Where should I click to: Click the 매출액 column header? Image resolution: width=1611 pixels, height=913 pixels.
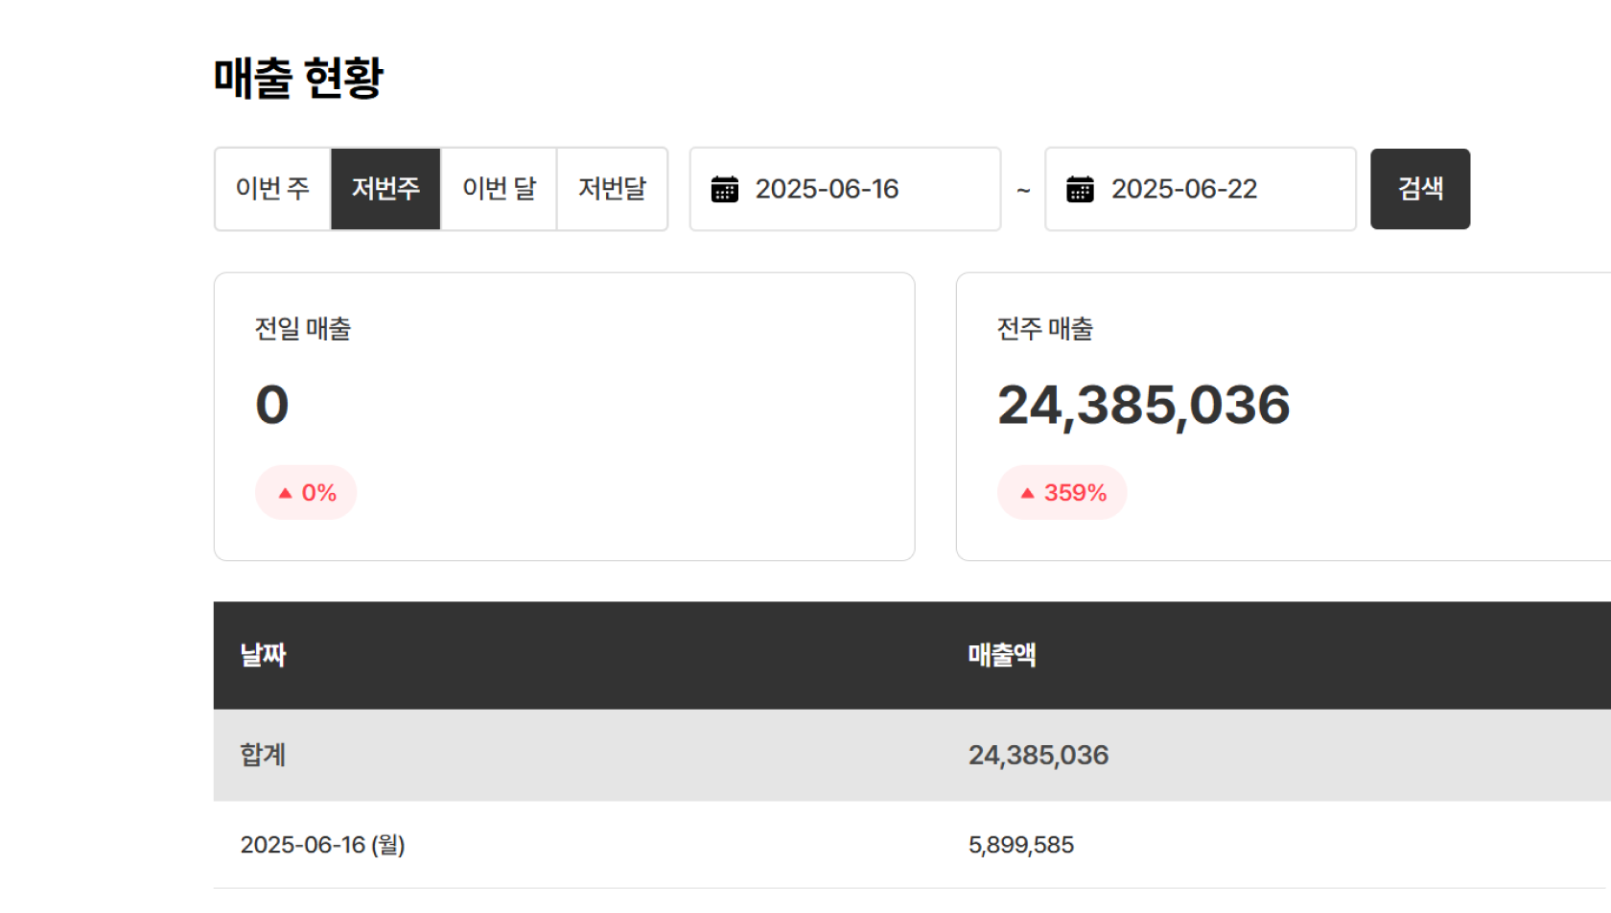click(x=1002, y=656)
